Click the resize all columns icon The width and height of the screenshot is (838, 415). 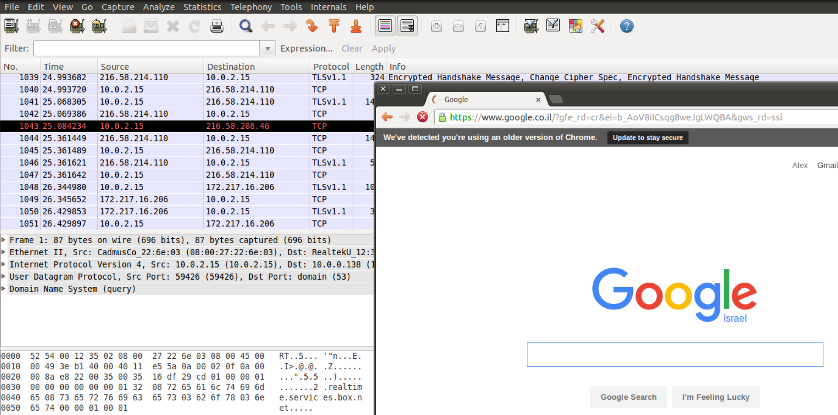(503, 26)
